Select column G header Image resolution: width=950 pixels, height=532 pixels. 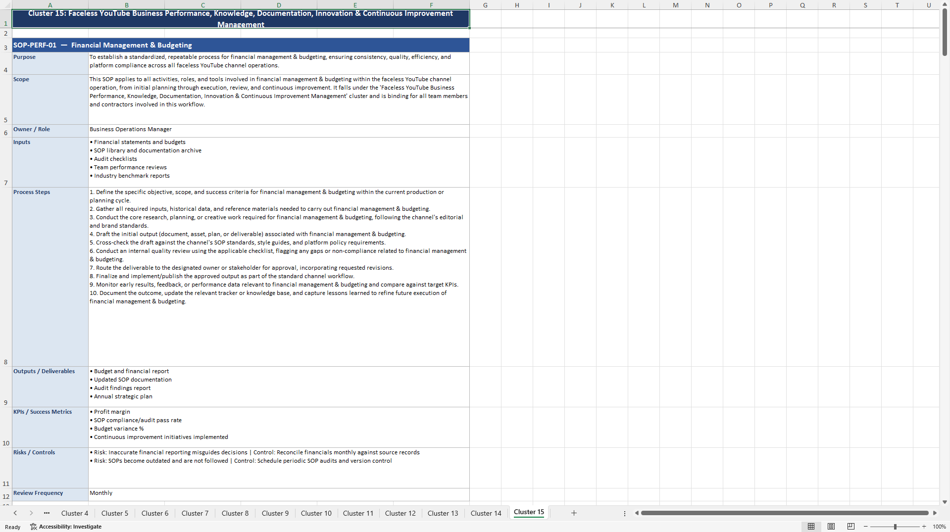[x=485, y=5]
